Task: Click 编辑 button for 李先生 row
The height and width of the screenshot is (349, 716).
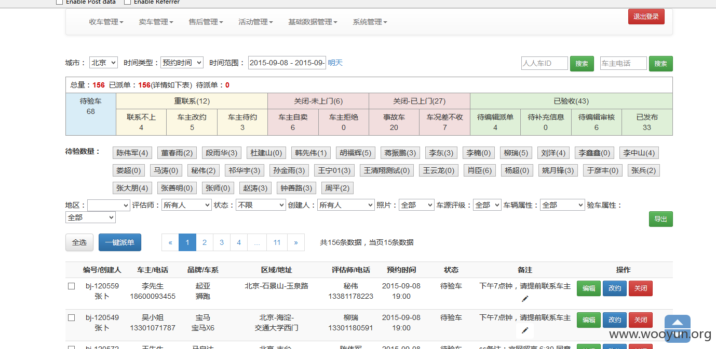Action: click(x=589, y=288)
